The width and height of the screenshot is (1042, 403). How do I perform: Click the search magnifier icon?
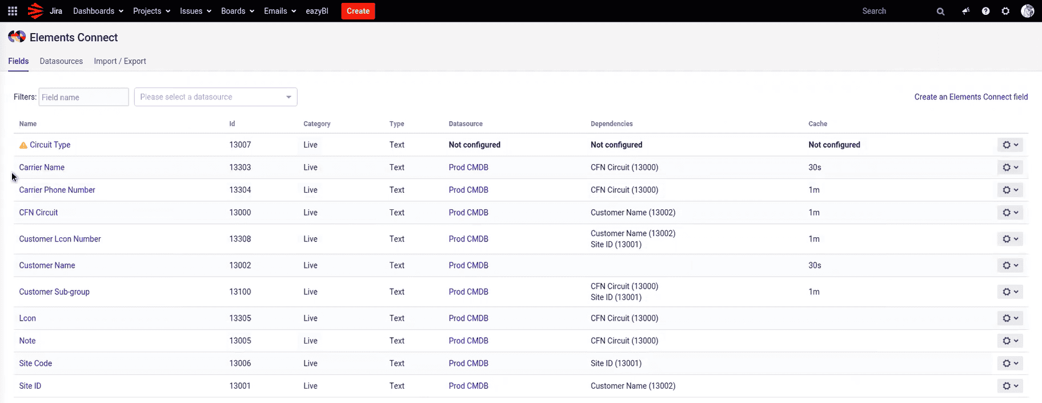click(940, 11)
